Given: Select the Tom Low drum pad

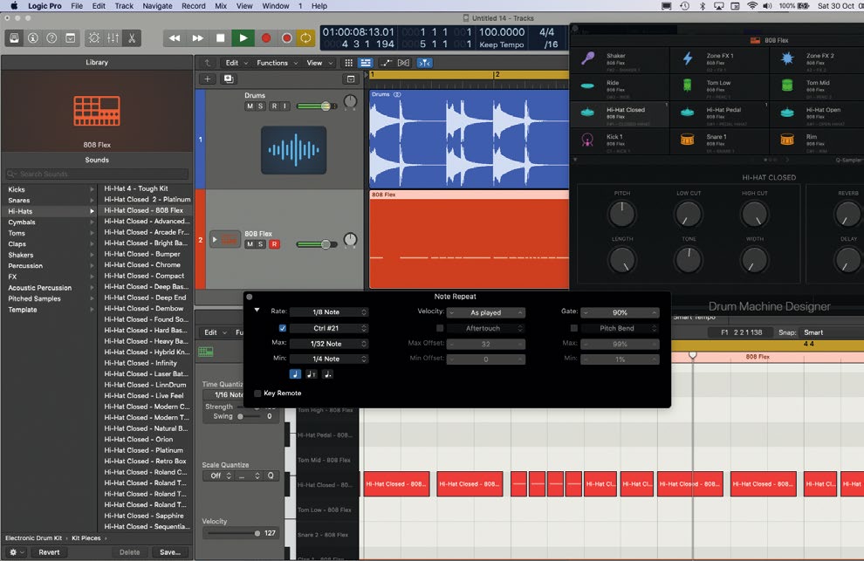Looking at the screenshot, I should click(719, 86).
